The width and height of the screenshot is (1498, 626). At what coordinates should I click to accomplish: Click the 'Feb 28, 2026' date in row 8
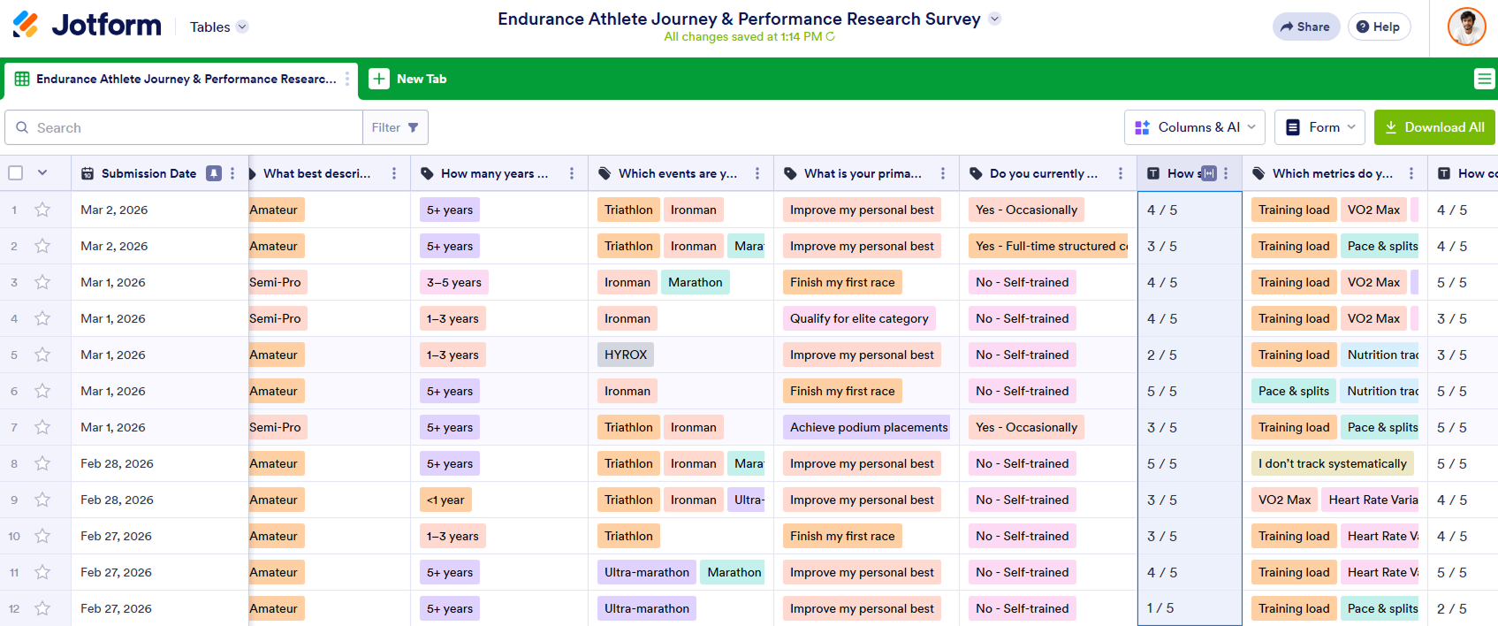click(x=117, y=463)
